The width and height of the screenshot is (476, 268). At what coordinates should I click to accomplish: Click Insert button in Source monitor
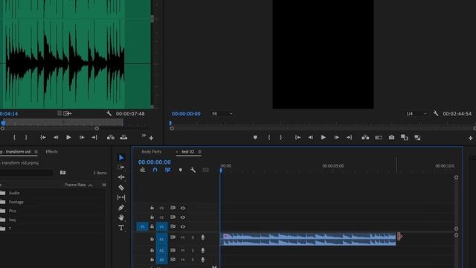[111, 138]
